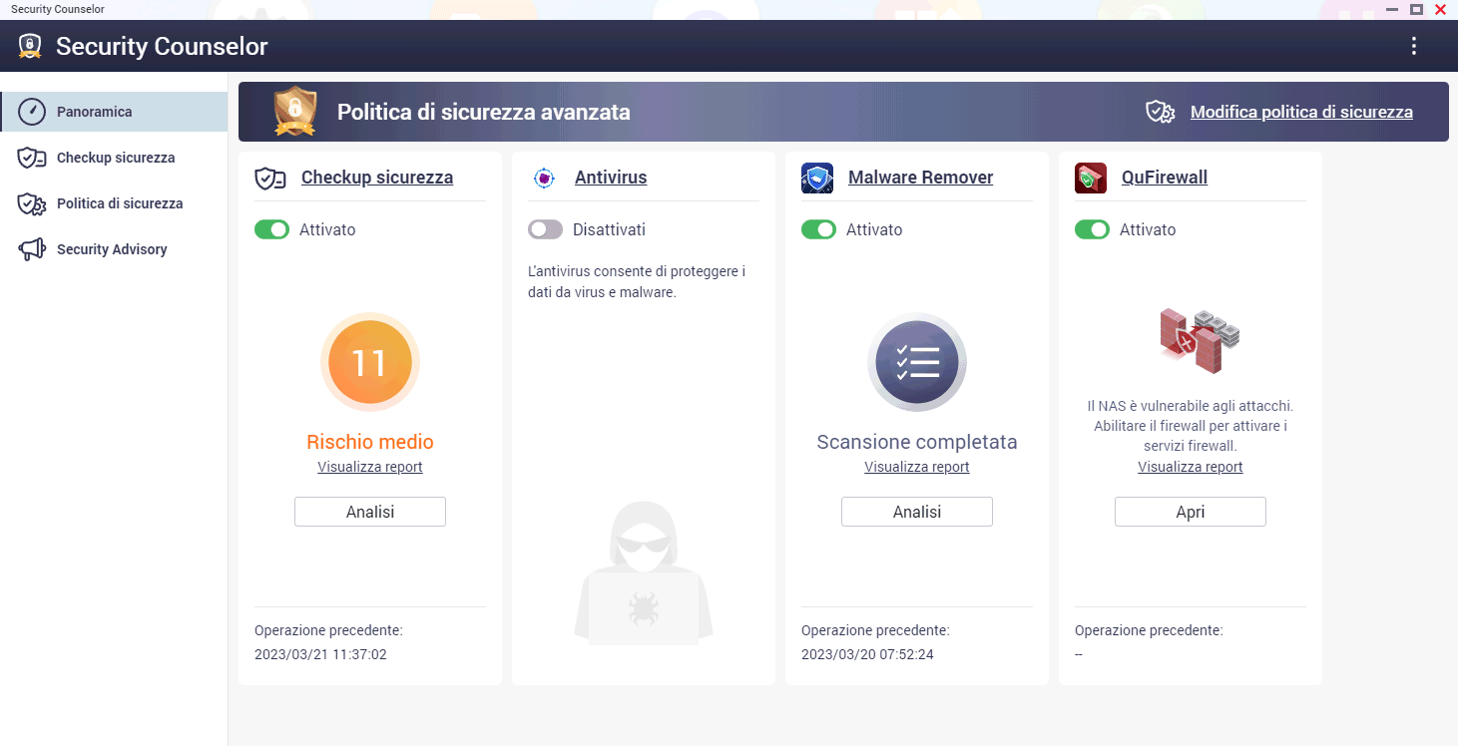Click the Malware Remover app icon
This screenshot has height=746, width=1458.
point(817,179)
